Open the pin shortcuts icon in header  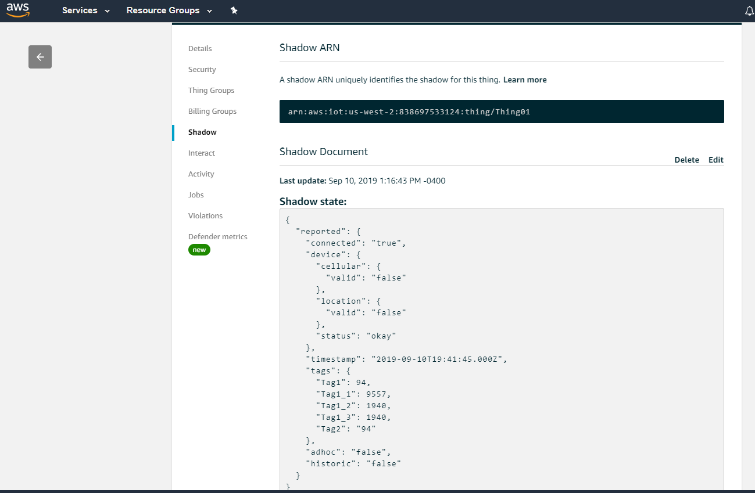pyautogui.click(x=234, y=10)
